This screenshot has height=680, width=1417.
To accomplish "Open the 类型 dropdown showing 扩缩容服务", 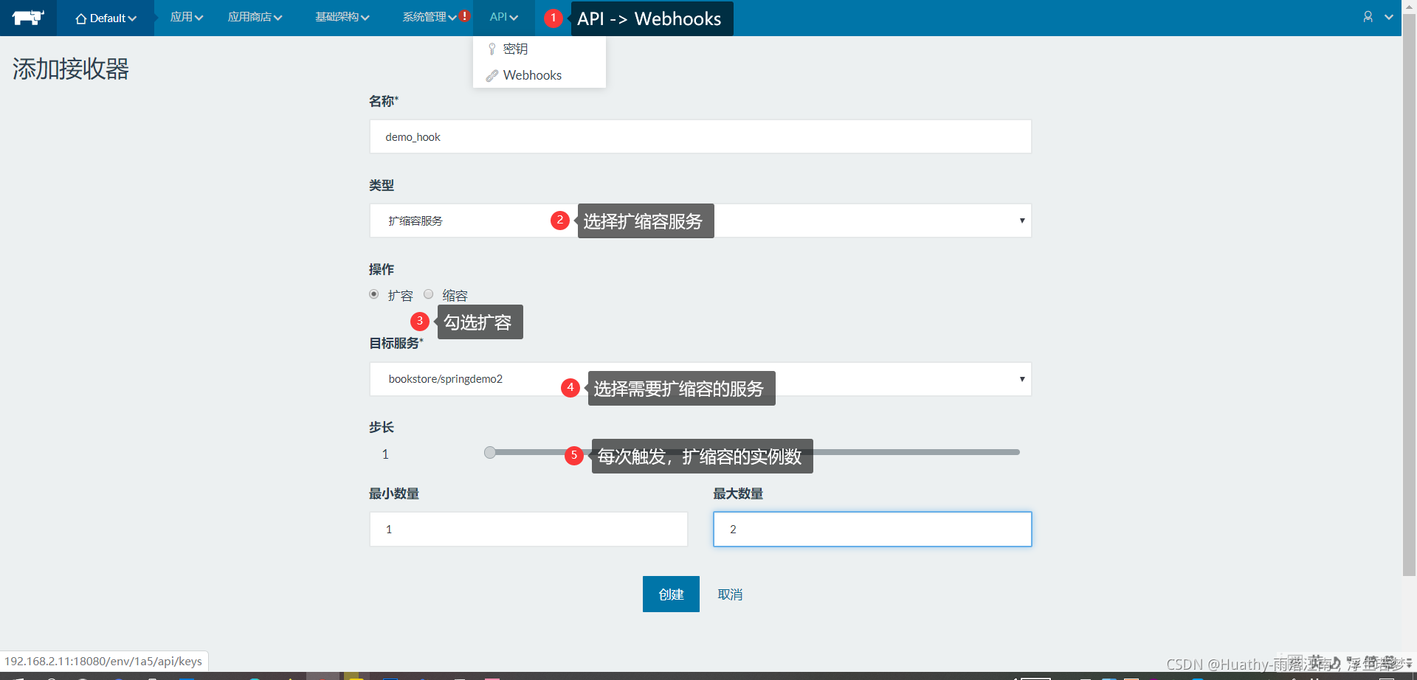I will coord(700,221).
